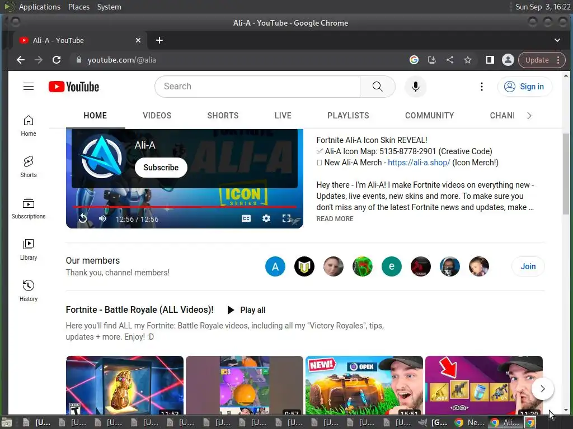The width and height of the screenshot is (573, 429).
Task: Click the blue A member avatar
Action: pos(275,266)
